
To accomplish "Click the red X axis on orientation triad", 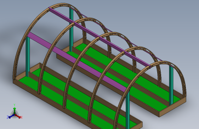I will click(x=19, y=117).
